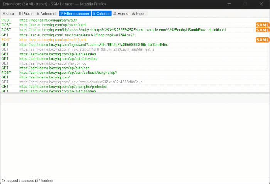This screenshot has width=270, height=184.
Task: Select POST api/auth/callback/boxyhq-idp request
Action: [x=134, y=73]
